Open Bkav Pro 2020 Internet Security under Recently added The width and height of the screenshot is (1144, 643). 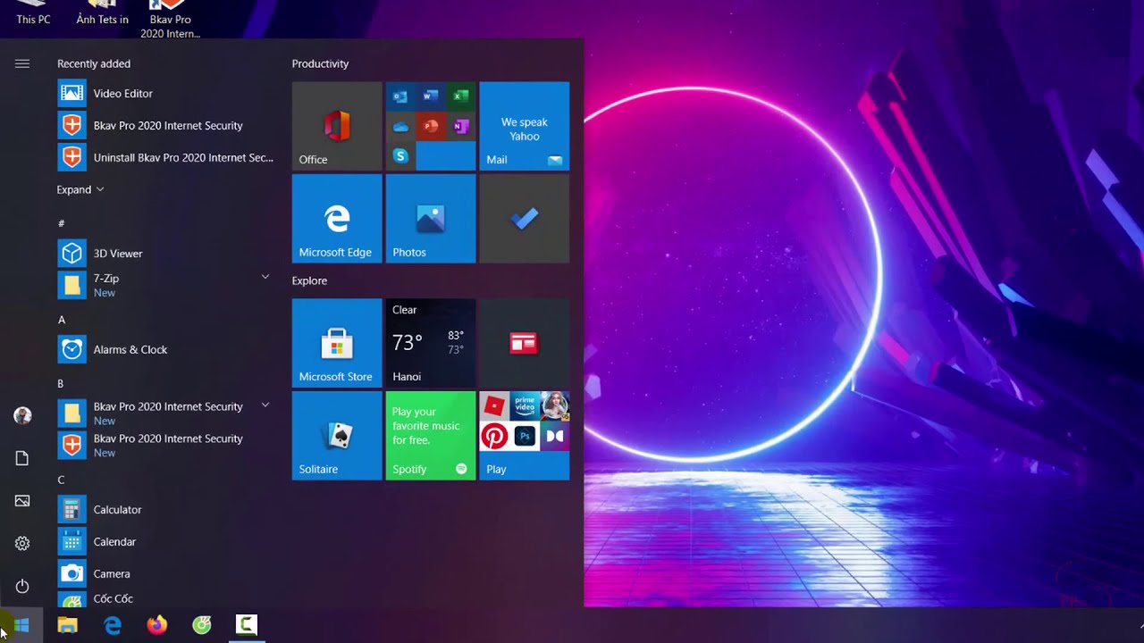[166, 126]
